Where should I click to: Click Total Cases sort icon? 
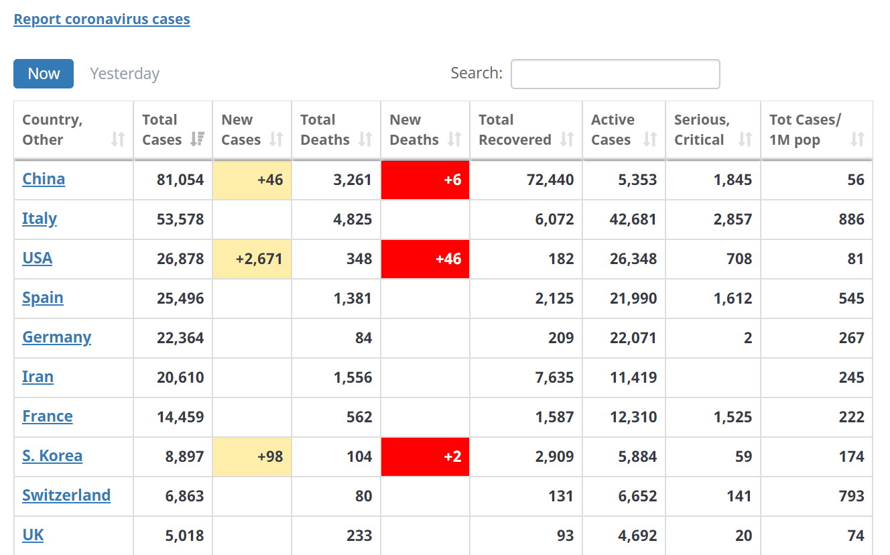(x=197, y=139)
